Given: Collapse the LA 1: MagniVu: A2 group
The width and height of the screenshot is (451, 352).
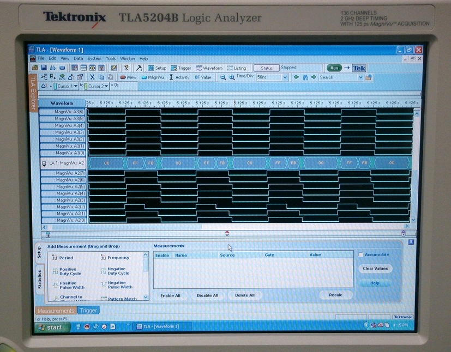Looking at the screenshot, I should [x=44, y=163].
